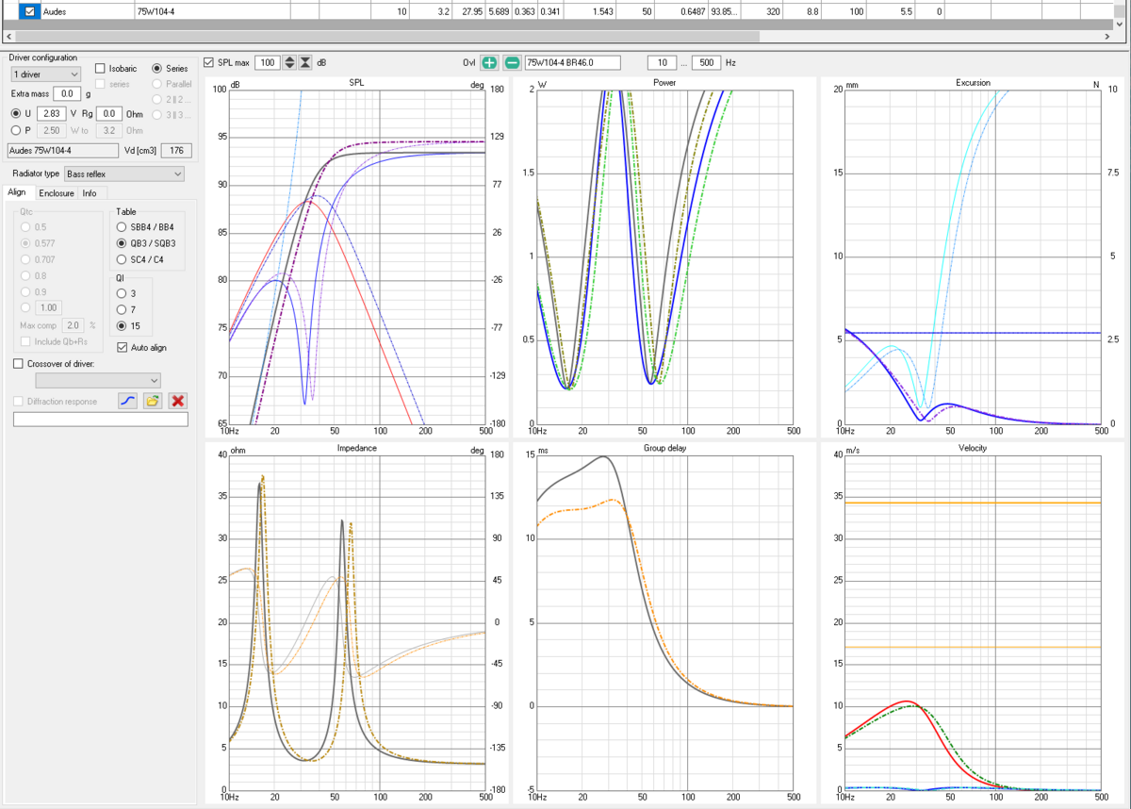Viewport: 1131px width, 809px height.
Task: Click the Vd [cm3] field showing 176
Action: tap(177, 151)
